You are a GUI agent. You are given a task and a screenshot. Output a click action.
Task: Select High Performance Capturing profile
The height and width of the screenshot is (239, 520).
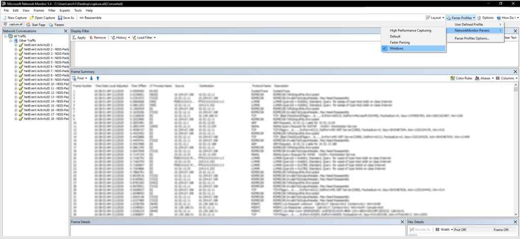pyautogui.click(x=410, y=30)
